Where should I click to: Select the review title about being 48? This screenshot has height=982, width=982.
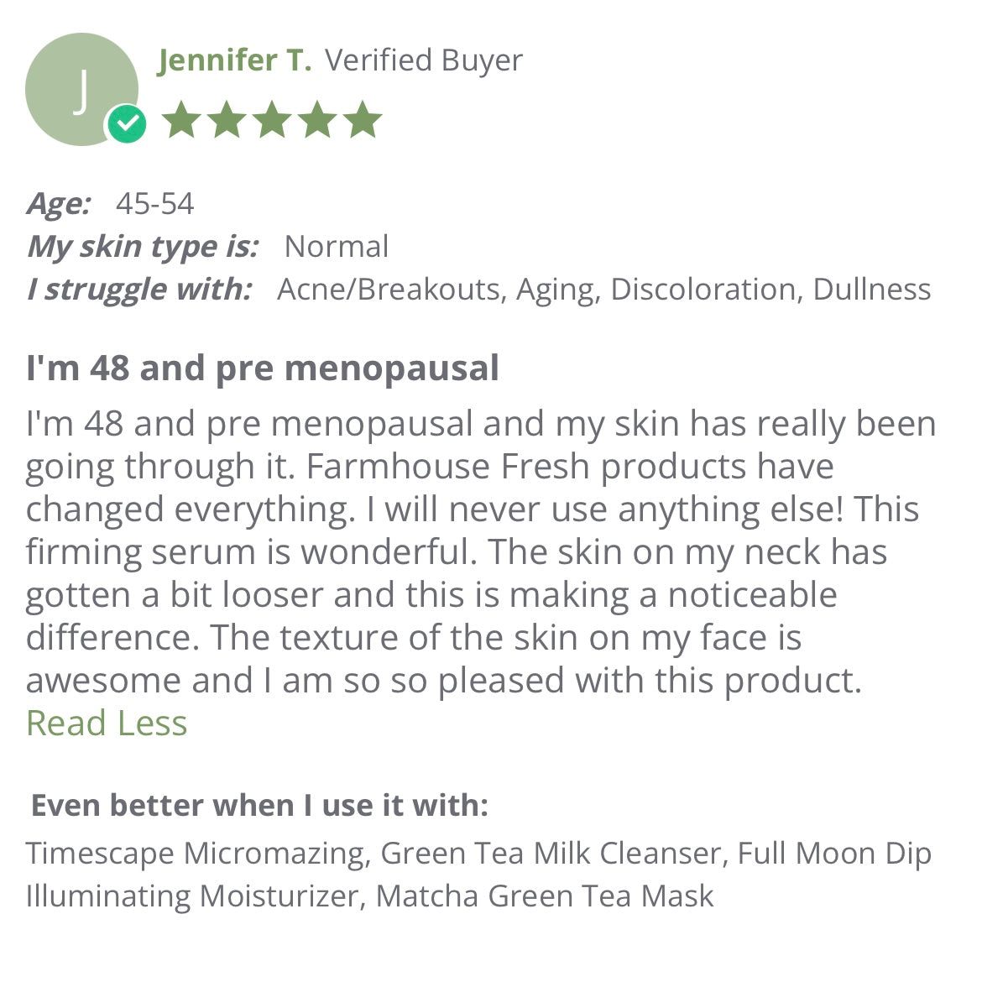tap(263, 368)
